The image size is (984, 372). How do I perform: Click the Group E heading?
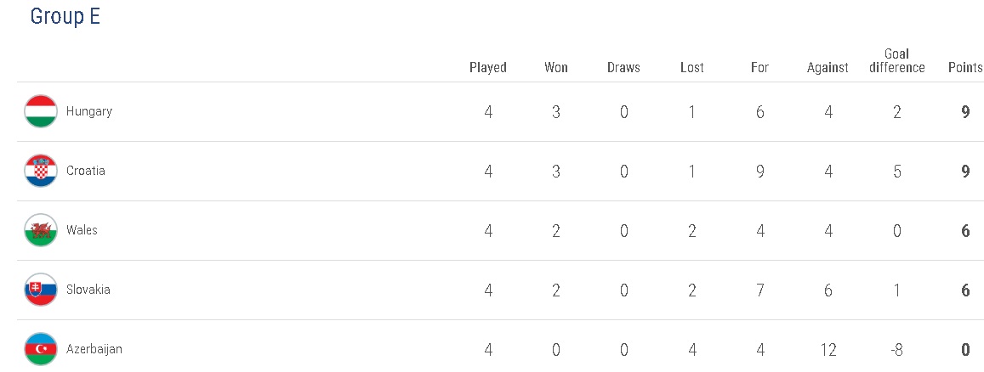65,16
